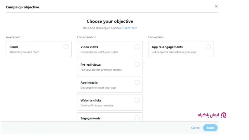Close the Campaign objective dialog
This screenshot has width=249, height=140.
coord(216,6)
